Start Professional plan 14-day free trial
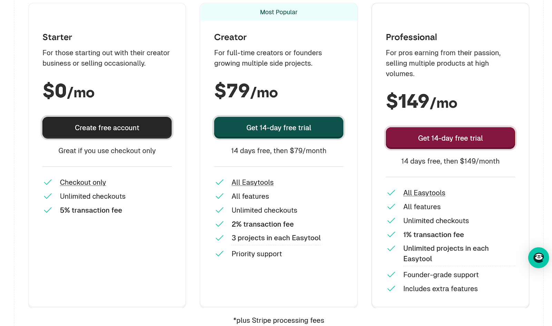Viewport: 552px width, 326px height. (450, 138)
